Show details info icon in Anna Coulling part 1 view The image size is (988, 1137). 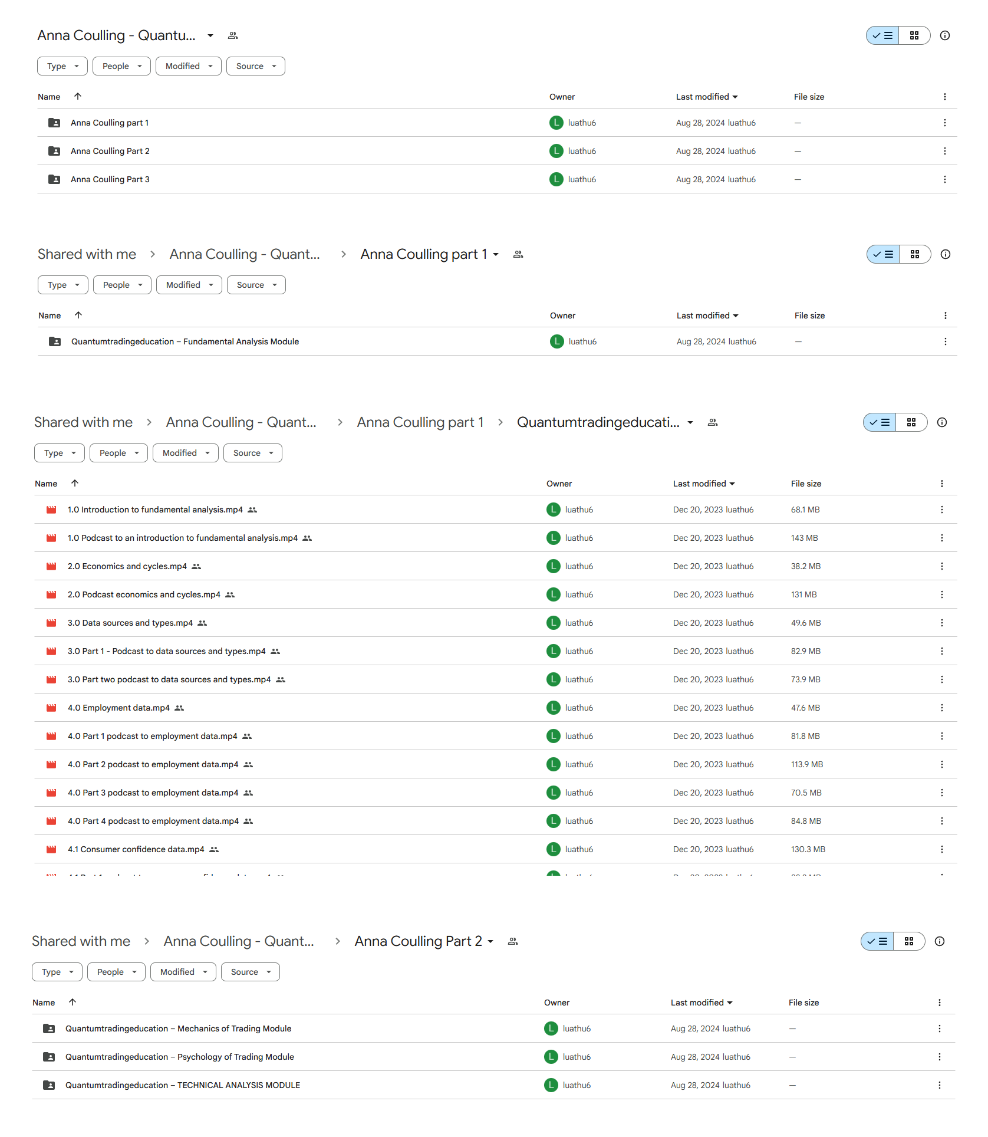coord(945,254)
